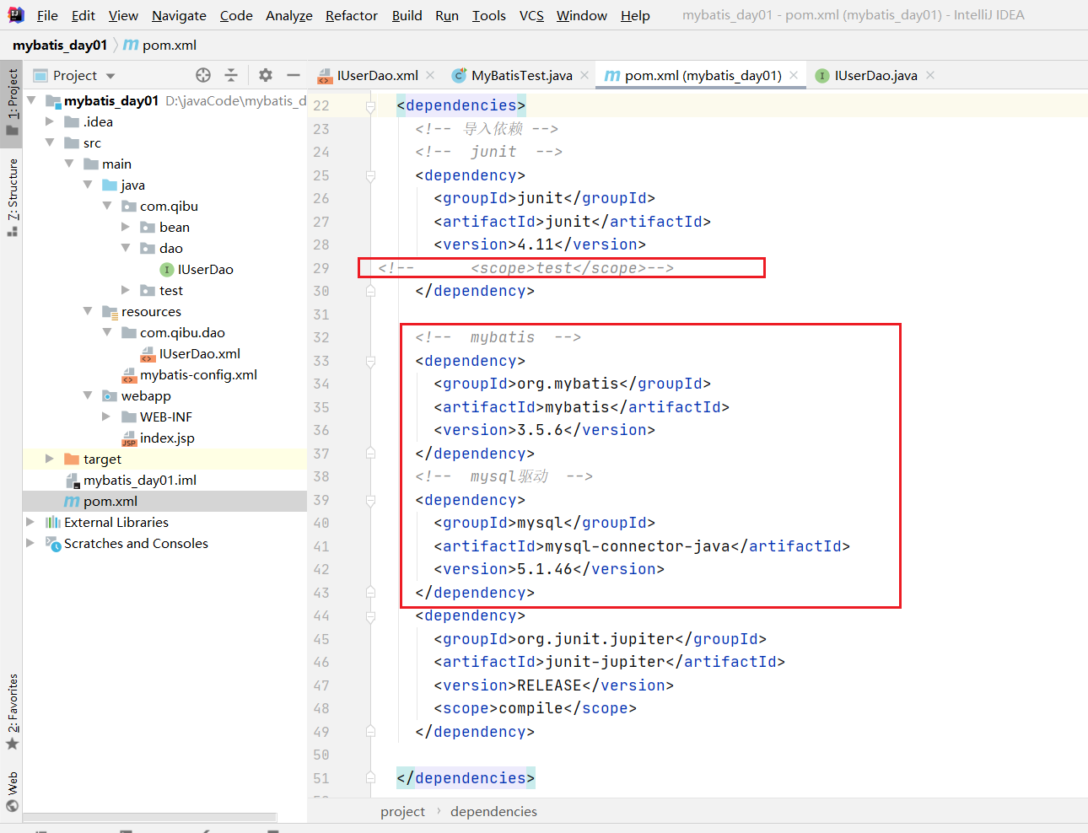Open the VCS menu

pyautogui.click(x=531, y=15)
